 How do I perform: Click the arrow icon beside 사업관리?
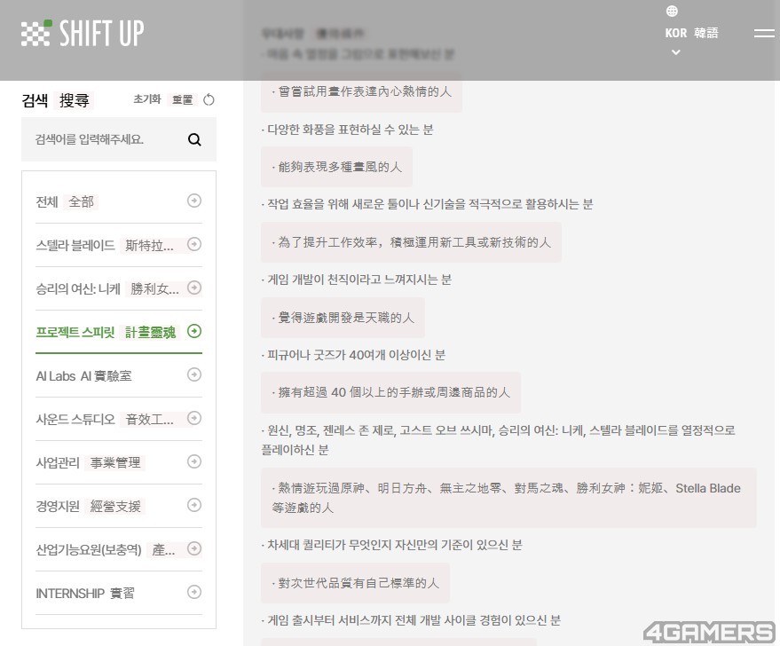194,461
